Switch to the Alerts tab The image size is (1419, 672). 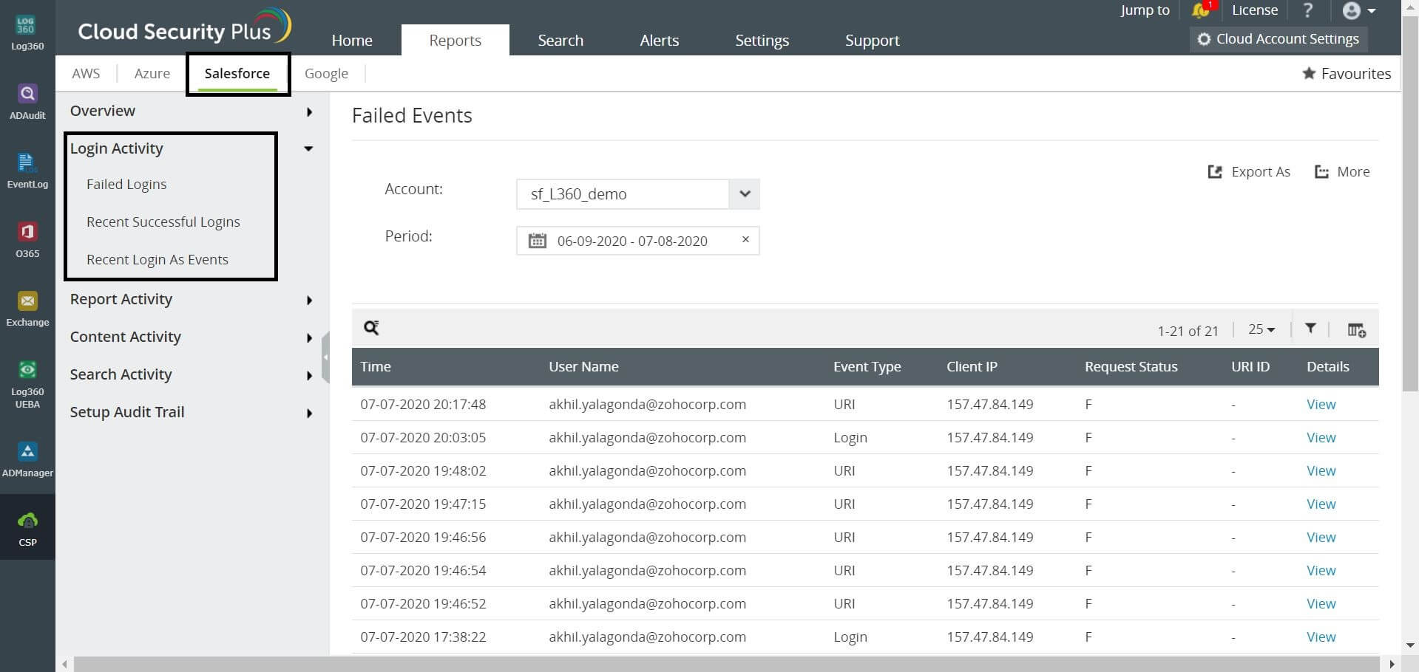[659, 41]
